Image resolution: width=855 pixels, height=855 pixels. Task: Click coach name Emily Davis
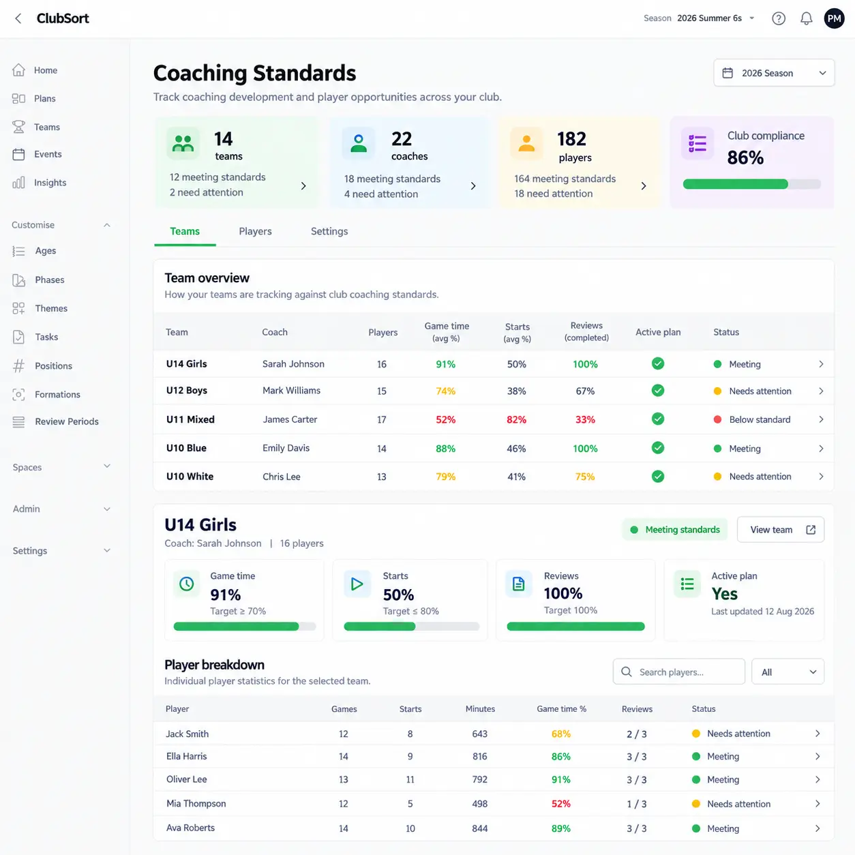286,448
